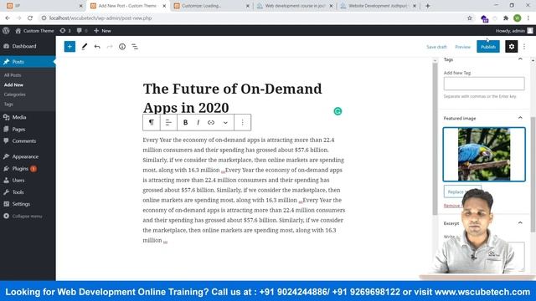Click into the post paragraph text
The height and width of the screenshot is (301, 536).
pos(244,190)
